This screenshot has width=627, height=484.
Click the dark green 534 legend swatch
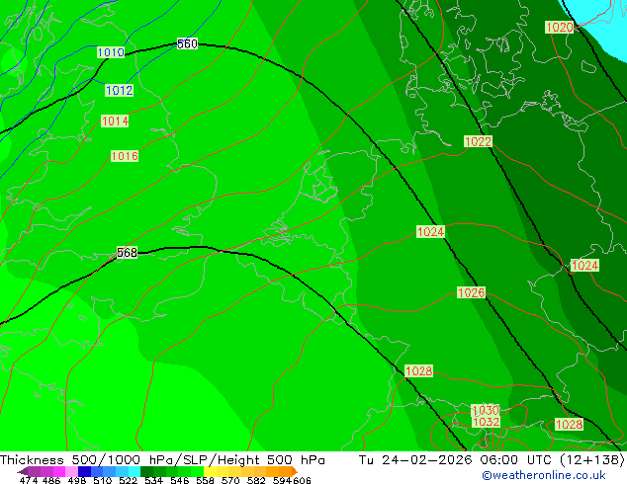point(148,472)
